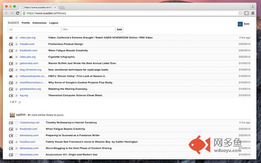Click the SUADEO logo text
This screenshot has width=261, height=163.
click(x=13, y=23)
